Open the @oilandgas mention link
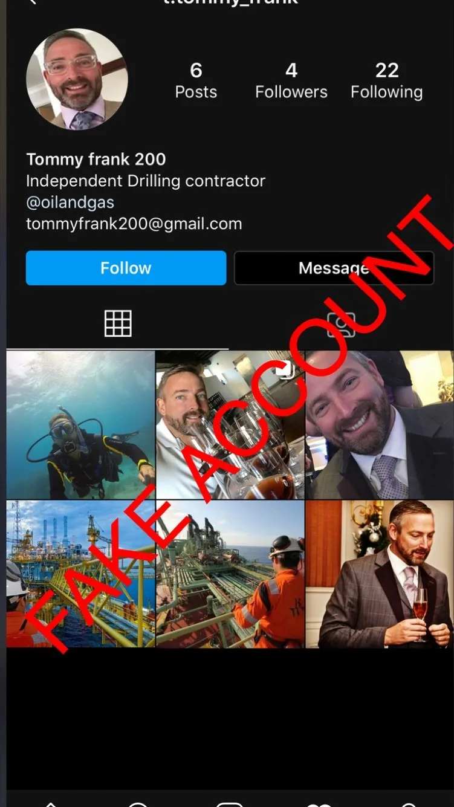Image resolution: width=454 pixels, height=807 pixels. pos(70,203)
